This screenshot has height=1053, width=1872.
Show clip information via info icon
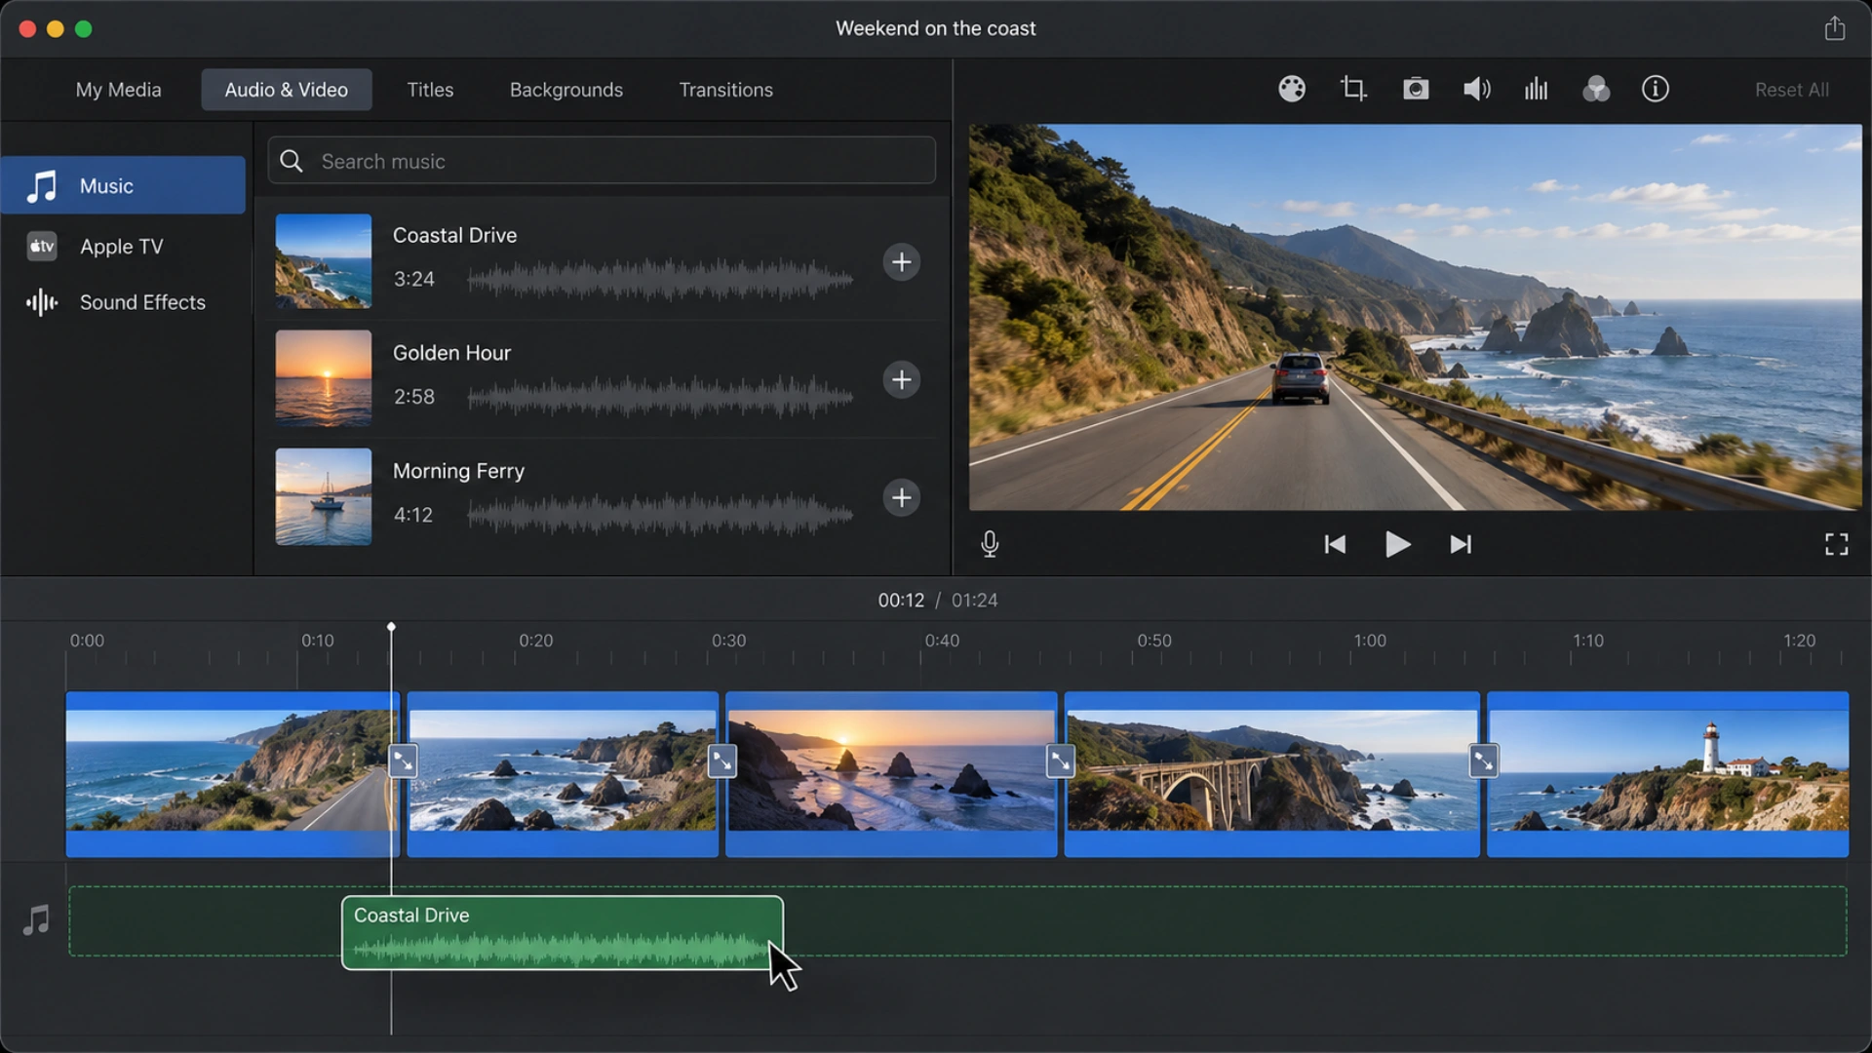click(1656, 89)
